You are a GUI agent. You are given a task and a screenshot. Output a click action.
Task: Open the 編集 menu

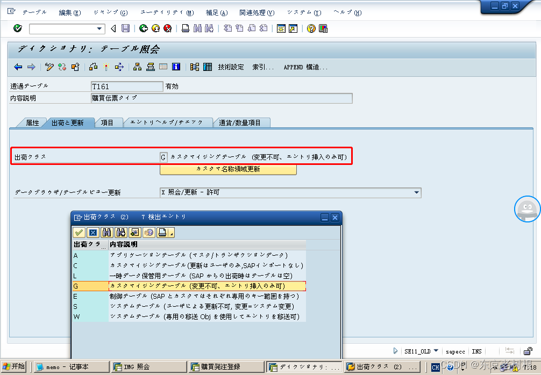pyautogui.click(x=70, y=13)
